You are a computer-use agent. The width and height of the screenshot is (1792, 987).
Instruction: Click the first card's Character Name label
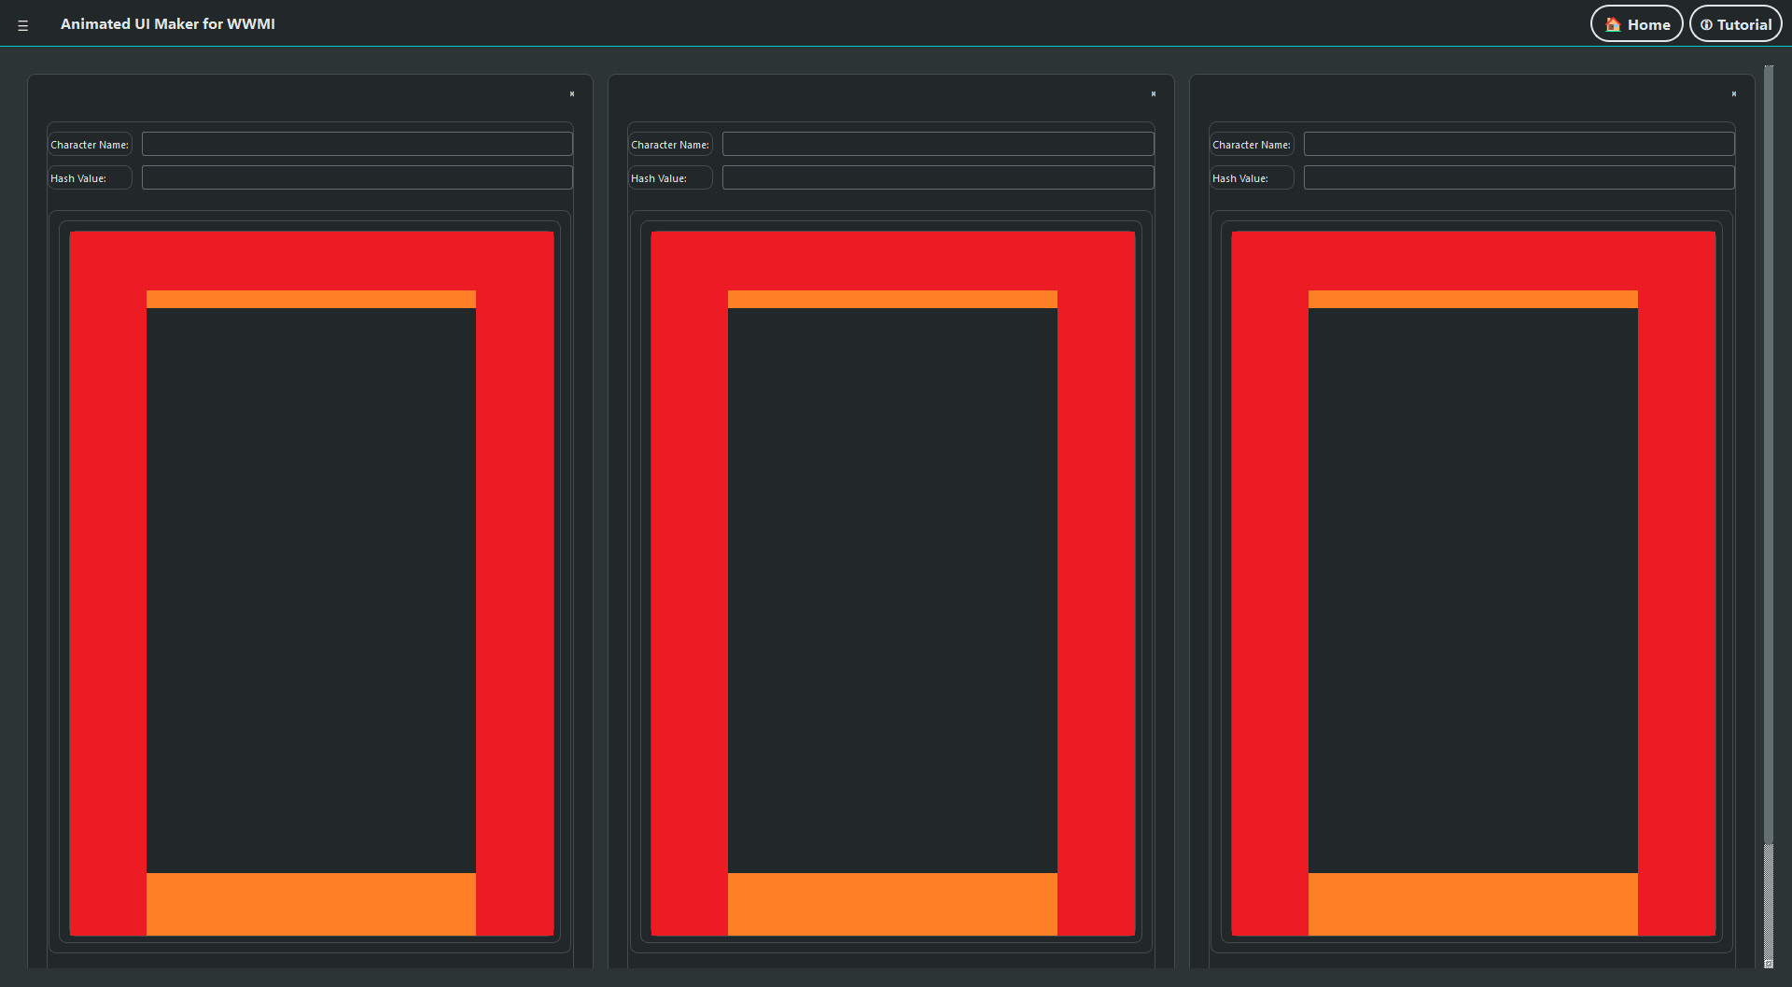[x=90, y=145]
